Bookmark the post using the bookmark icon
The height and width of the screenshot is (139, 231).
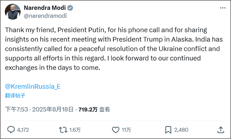(x=168, y=130)
